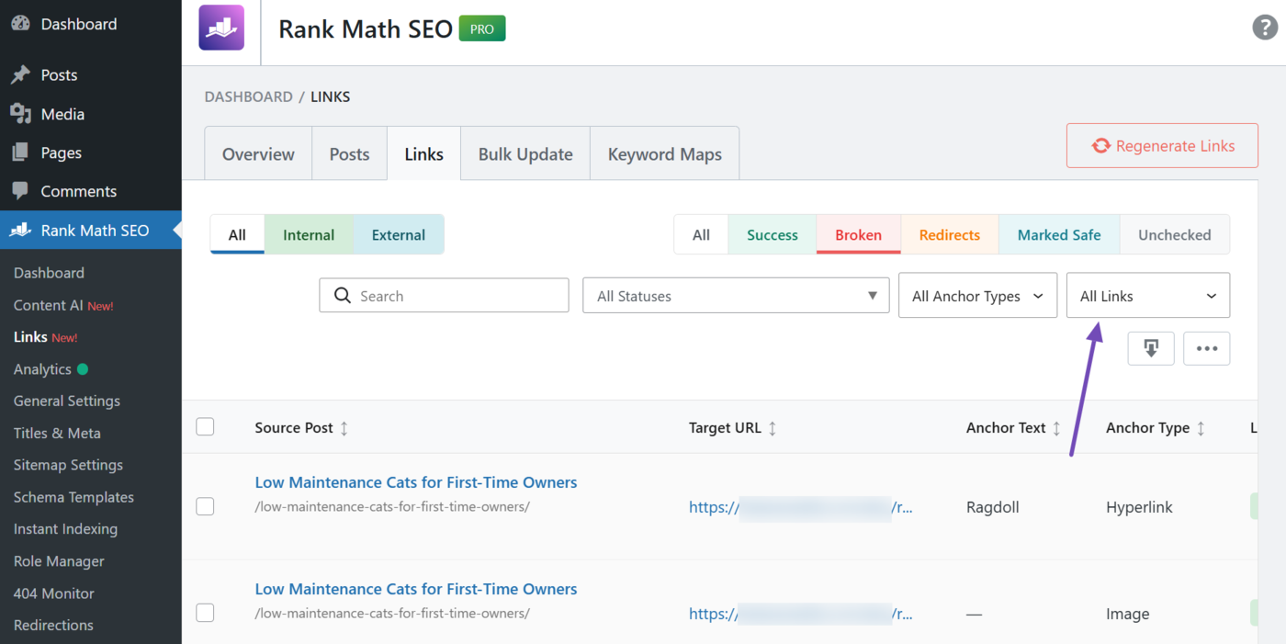
Task: Click the Rank Math SEO logo icon
Action: click(221, 28)
